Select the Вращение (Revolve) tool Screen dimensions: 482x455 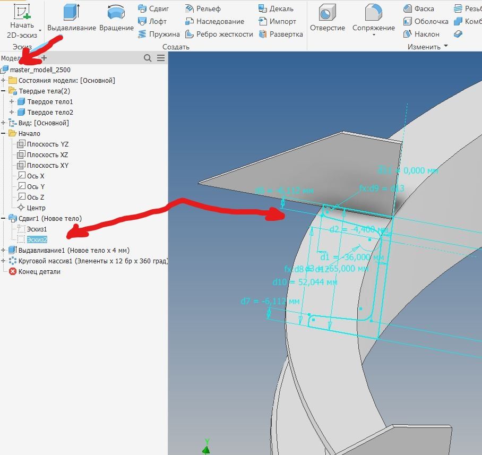[116, 17]
